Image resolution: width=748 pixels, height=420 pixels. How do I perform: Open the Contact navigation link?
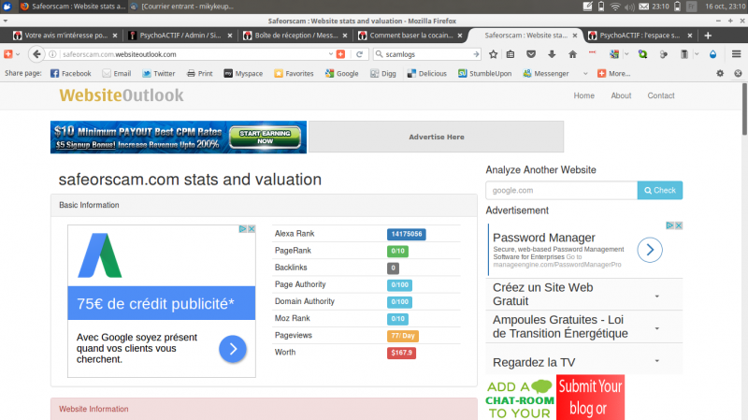coord(661,95)
